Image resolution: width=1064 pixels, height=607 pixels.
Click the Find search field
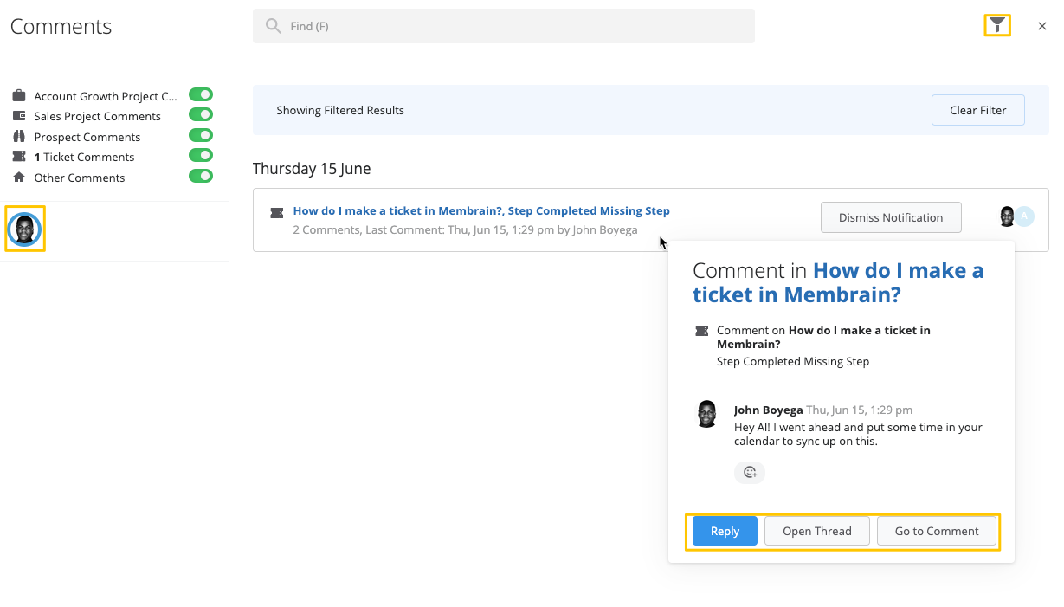519,26
